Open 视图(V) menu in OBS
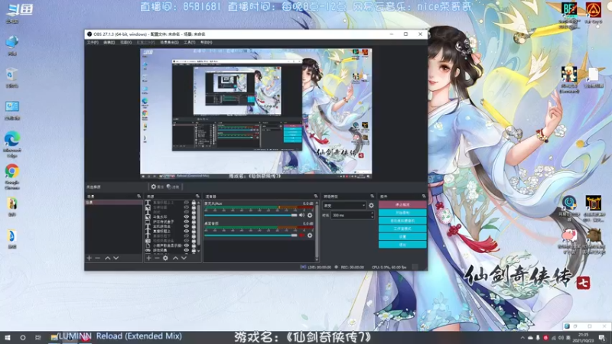This screenshot has height=344, width=612. (x=125, y=42)
